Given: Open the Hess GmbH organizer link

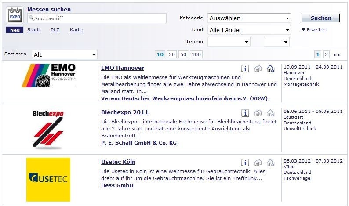Looking at the screenshot, I should (x=117, y=185).
